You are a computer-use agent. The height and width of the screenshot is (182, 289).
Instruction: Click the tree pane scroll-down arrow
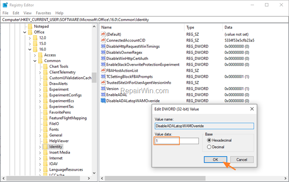[94, 173]
